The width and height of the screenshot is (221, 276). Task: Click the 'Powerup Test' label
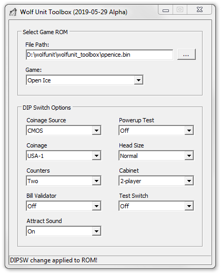136,120
